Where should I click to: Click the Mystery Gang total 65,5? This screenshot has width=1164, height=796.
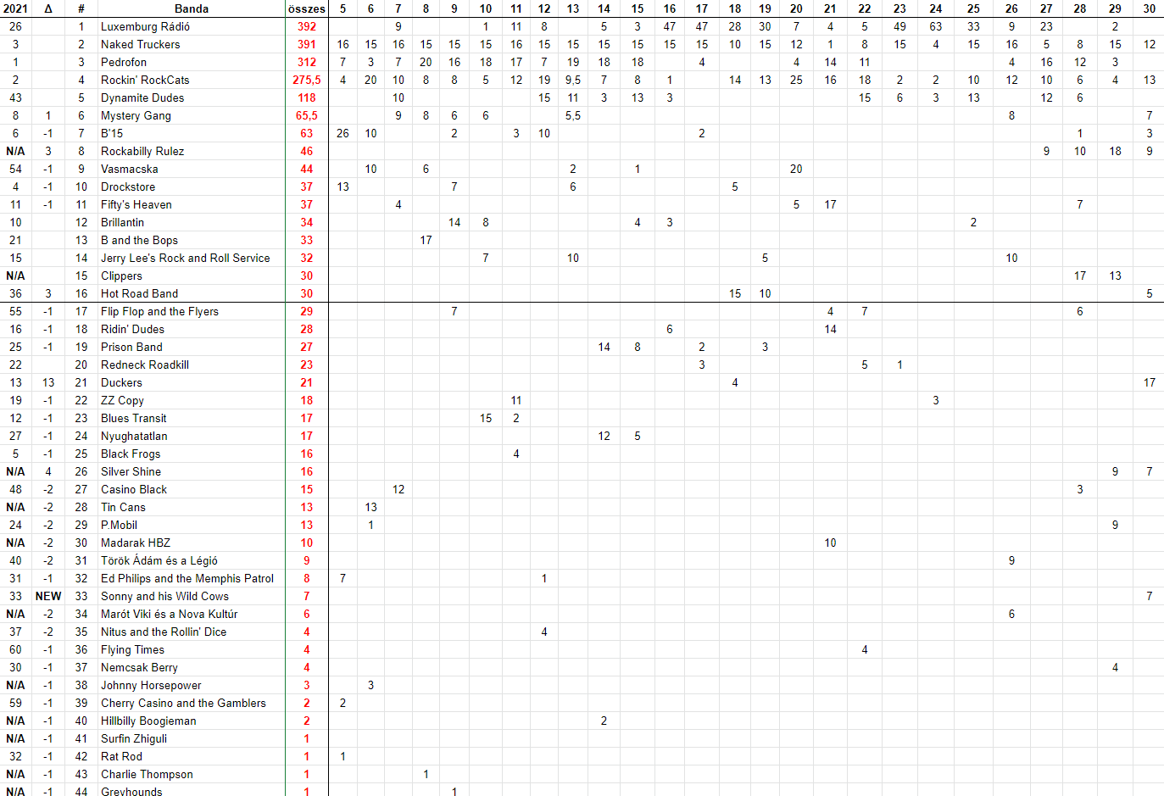click(306, 115)
